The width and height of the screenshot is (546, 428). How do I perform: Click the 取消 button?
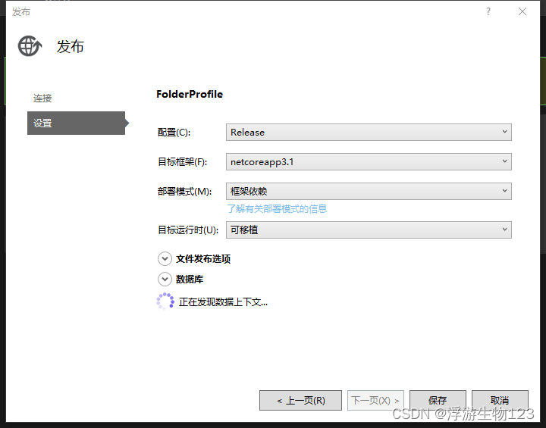pyautogui.click(x=500, y=400)
